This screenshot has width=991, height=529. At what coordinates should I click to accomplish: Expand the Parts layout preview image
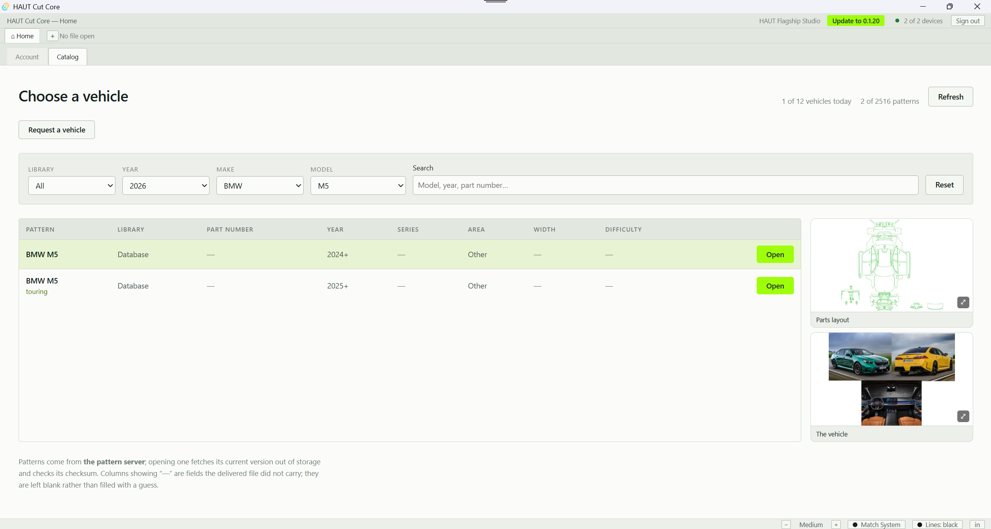pos(963,302)
